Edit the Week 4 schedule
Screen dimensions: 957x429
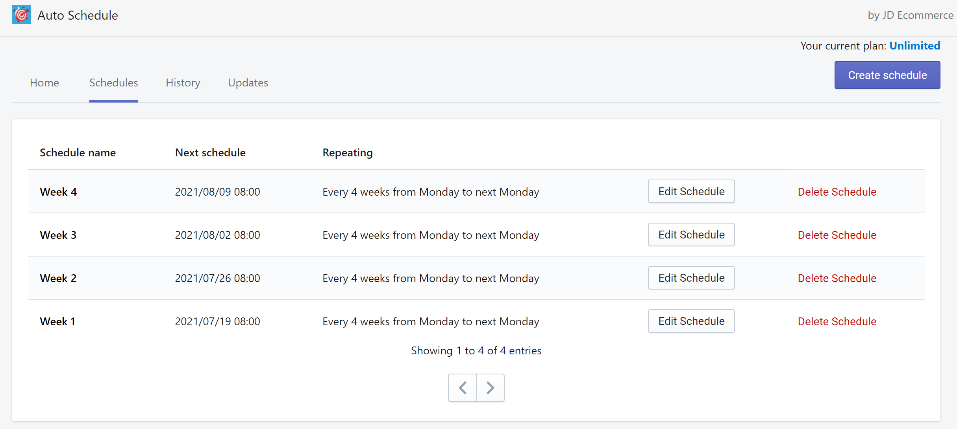pyautogui.click(x=691, y=192)
